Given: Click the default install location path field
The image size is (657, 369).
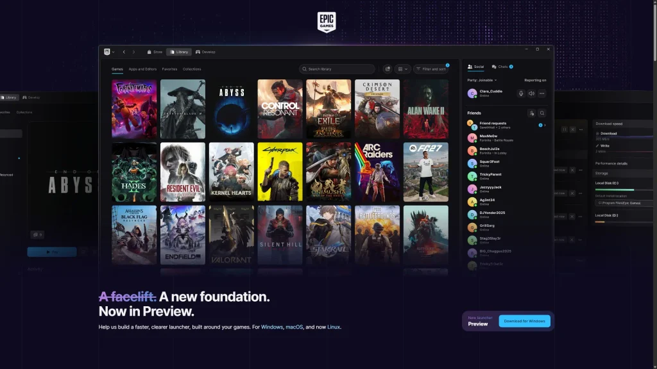Looking at the screenshot, I should [624, 203].
